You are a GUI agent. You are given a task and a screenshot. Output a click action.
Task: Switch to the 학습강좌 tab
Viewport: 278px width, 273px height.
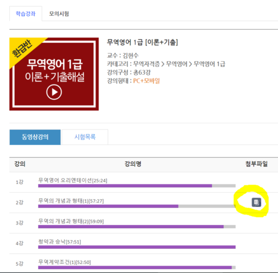point(26,14)
